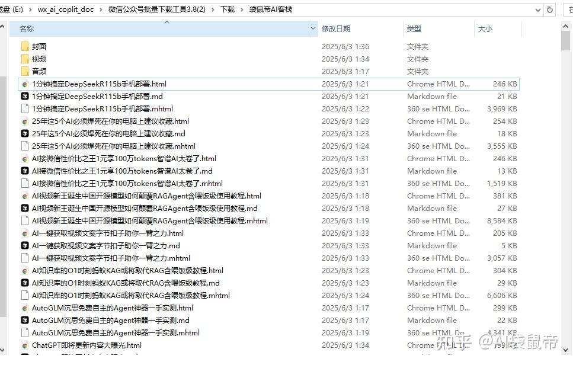This screenshot has width=573, height=365.
Task: Click the Chrome icon of 1分钟搞定DeepSeekR115b手机部署.html
Action: coord(25,84)
